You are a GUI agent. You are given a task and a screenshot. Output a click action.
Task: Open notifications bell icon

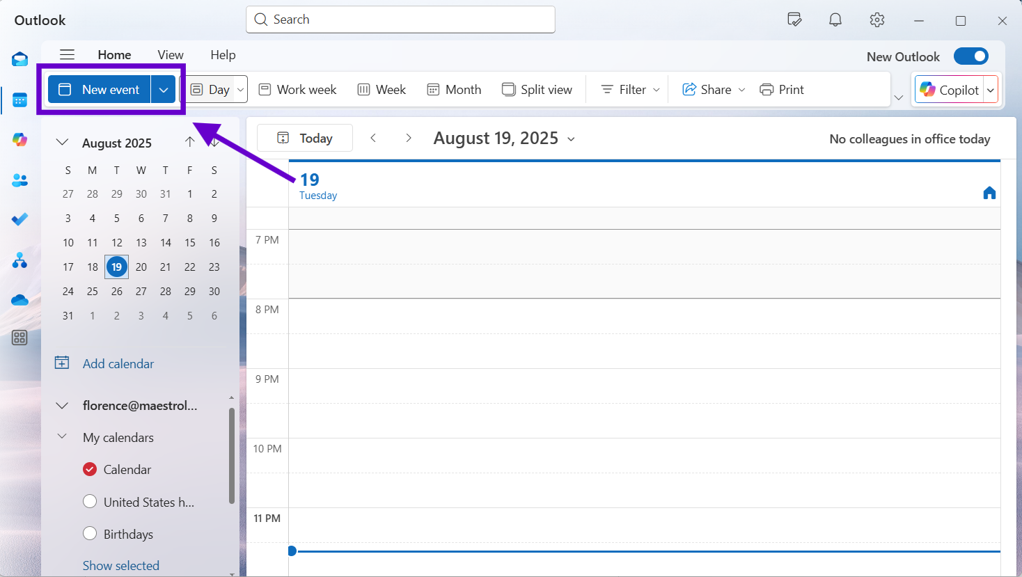[835, 20]
